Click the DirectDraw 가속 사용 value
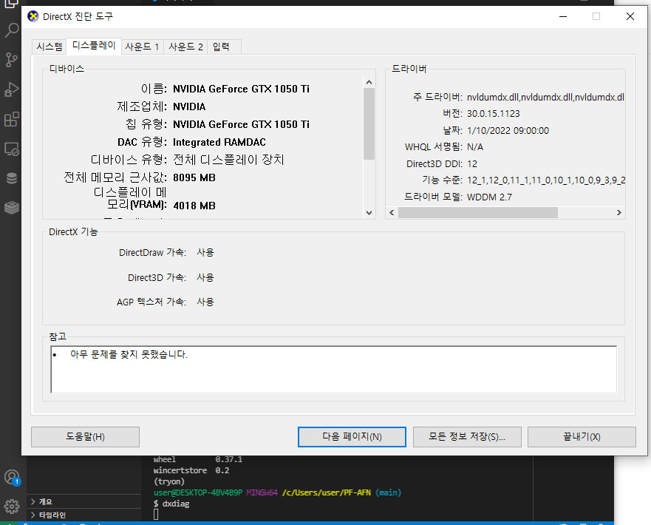This screenshot has width=651, height=525. click(205, 253)
